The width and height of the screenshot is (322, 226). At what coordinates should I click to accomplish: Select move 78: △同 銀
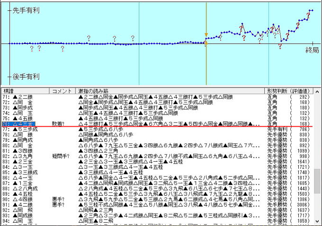pos(18,135)
